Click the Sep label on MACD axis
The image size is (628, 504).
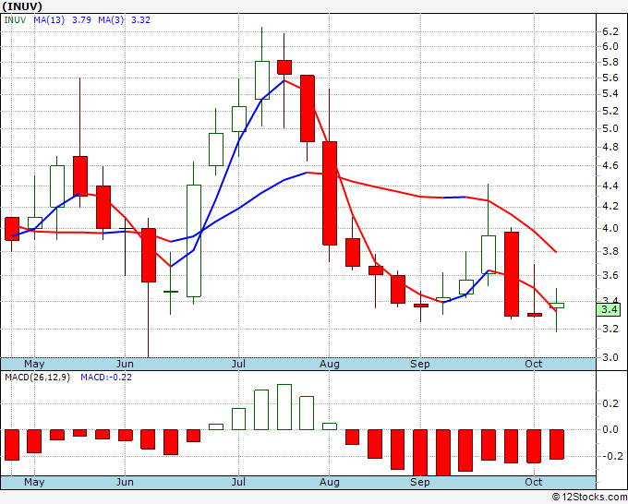click(x=419, y=482)
